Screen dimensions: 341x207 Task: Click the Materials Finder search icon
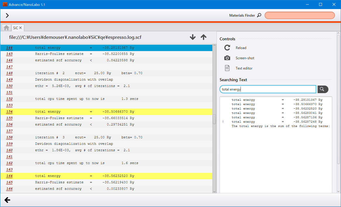click(x=259, y=15)
